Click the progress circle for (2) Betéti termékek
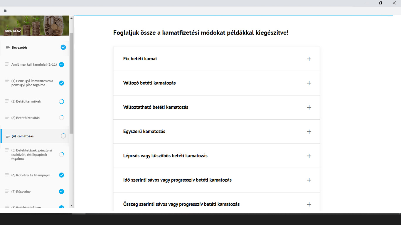Image resolution: width=401 pixels, height=225 pixels. click(x=61, y=102)
